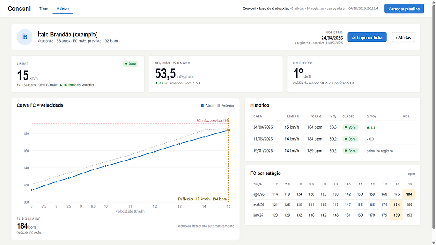Click the registro date 24/08/2026 in header
The width and height of the screenshot is (436, 245).
(x=332, y=38)
